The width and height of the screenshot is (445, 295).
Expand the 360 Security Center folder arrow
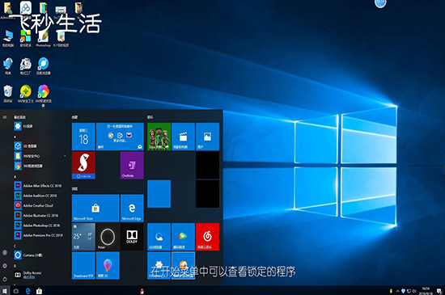click(65, 156)
